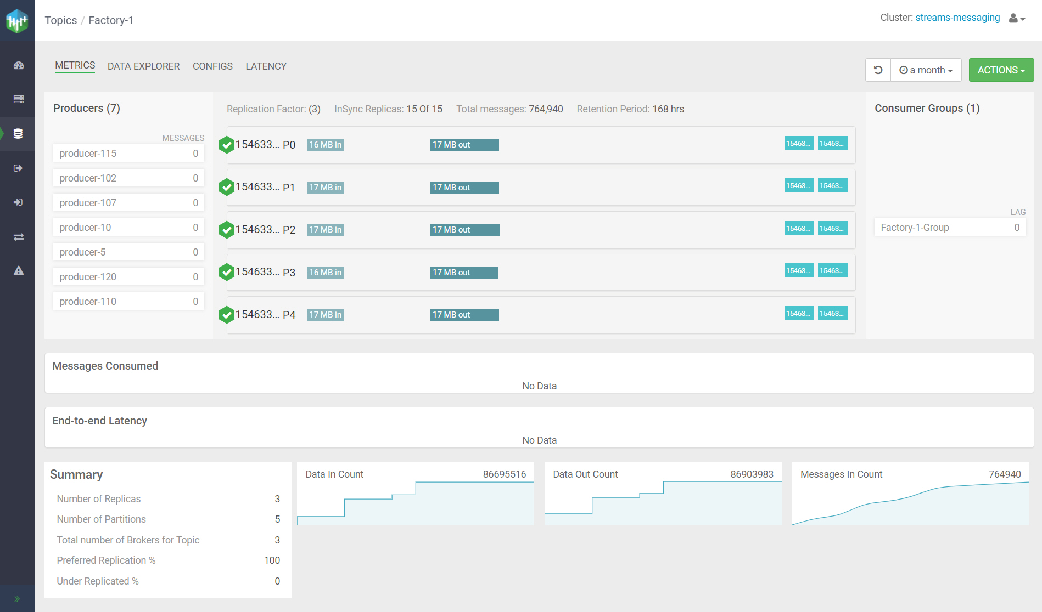Select producer-102 in the producers list

128,178
